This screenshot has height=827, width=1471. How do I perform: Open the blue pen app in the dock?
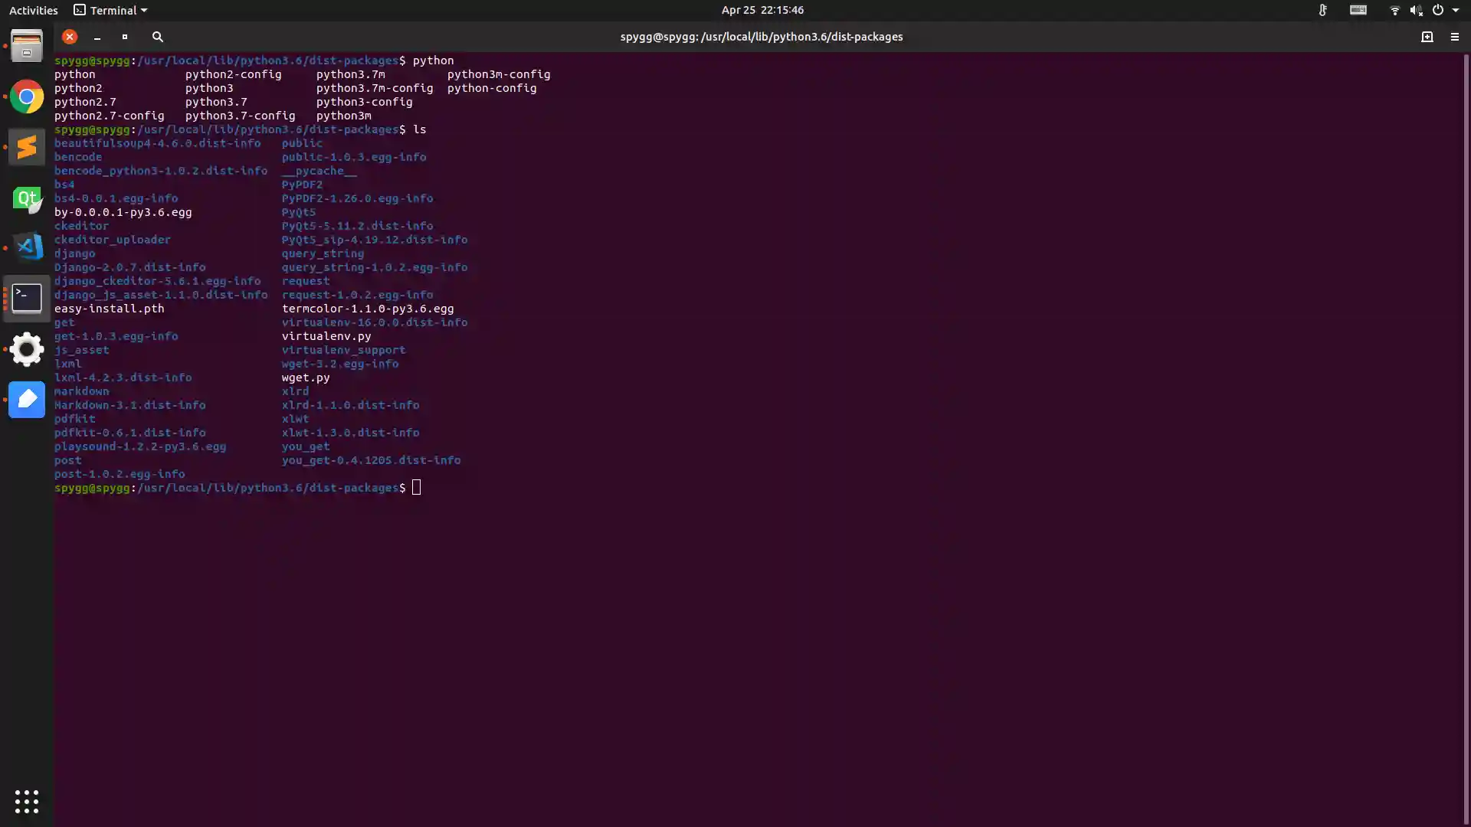(x=27, y=399)
